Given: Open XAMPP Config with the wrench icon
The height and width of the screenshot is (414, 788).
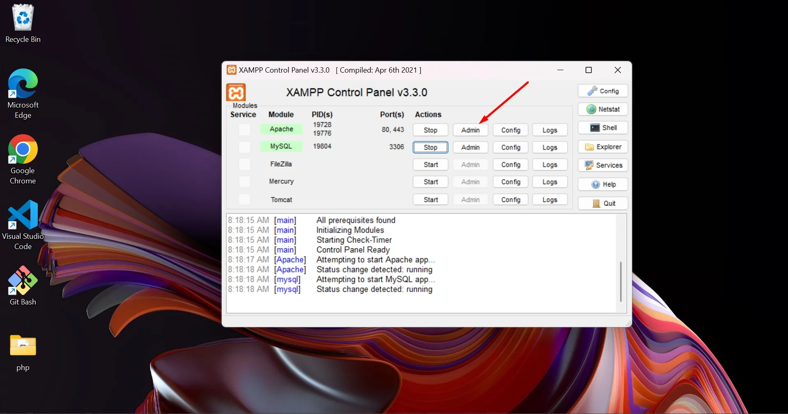Looking at the screenshot, I should (603, 91).
